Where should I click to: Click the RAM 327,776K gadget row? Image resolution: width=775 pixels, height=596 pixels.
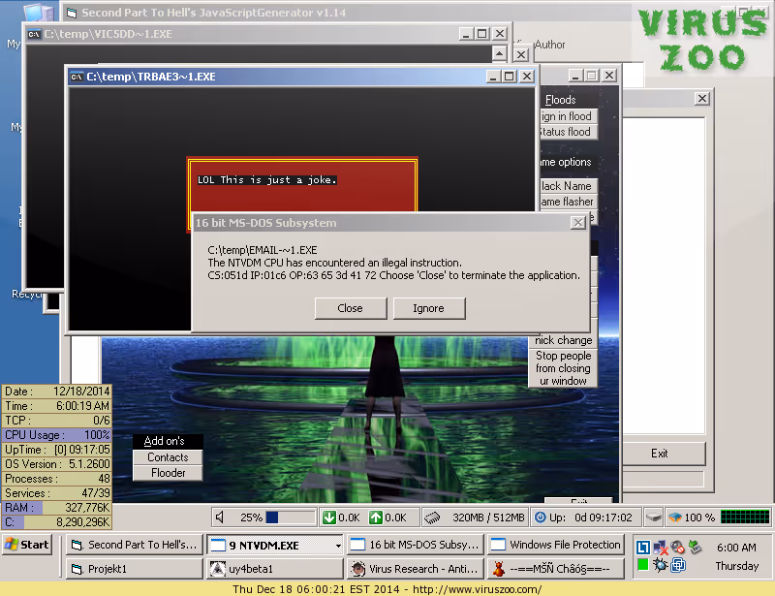point(57,508)
